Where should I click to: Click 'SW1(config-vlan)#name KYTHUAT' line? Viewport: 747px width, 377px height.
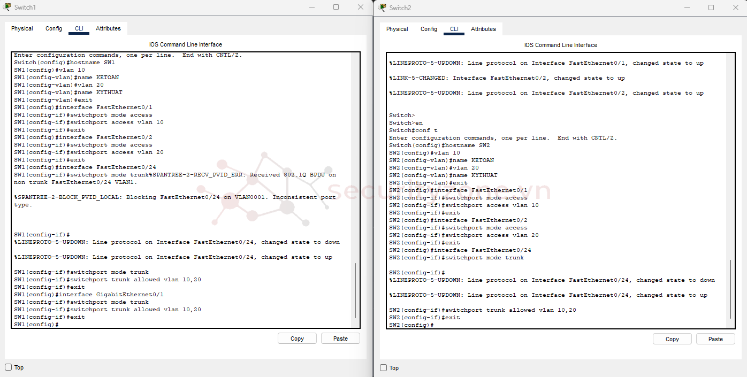[x=68, y=93]
